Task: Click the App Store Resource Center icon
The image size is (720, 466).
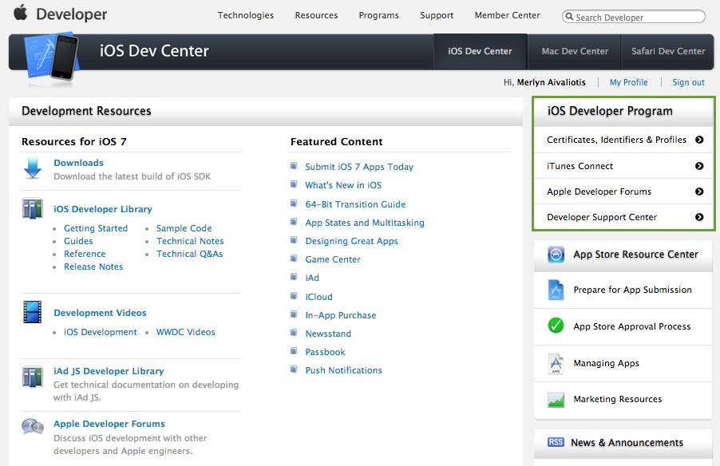Action: [x=556, y=255]
